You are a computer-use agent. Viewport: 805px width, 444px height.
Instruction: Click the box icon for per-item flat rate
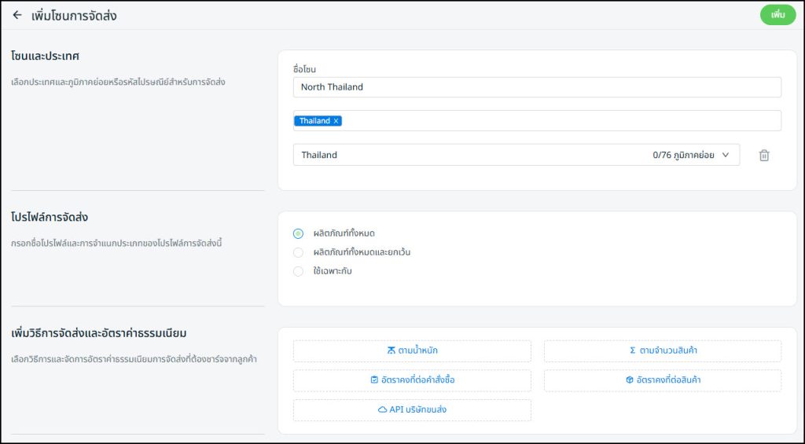[x=629, y=380]
